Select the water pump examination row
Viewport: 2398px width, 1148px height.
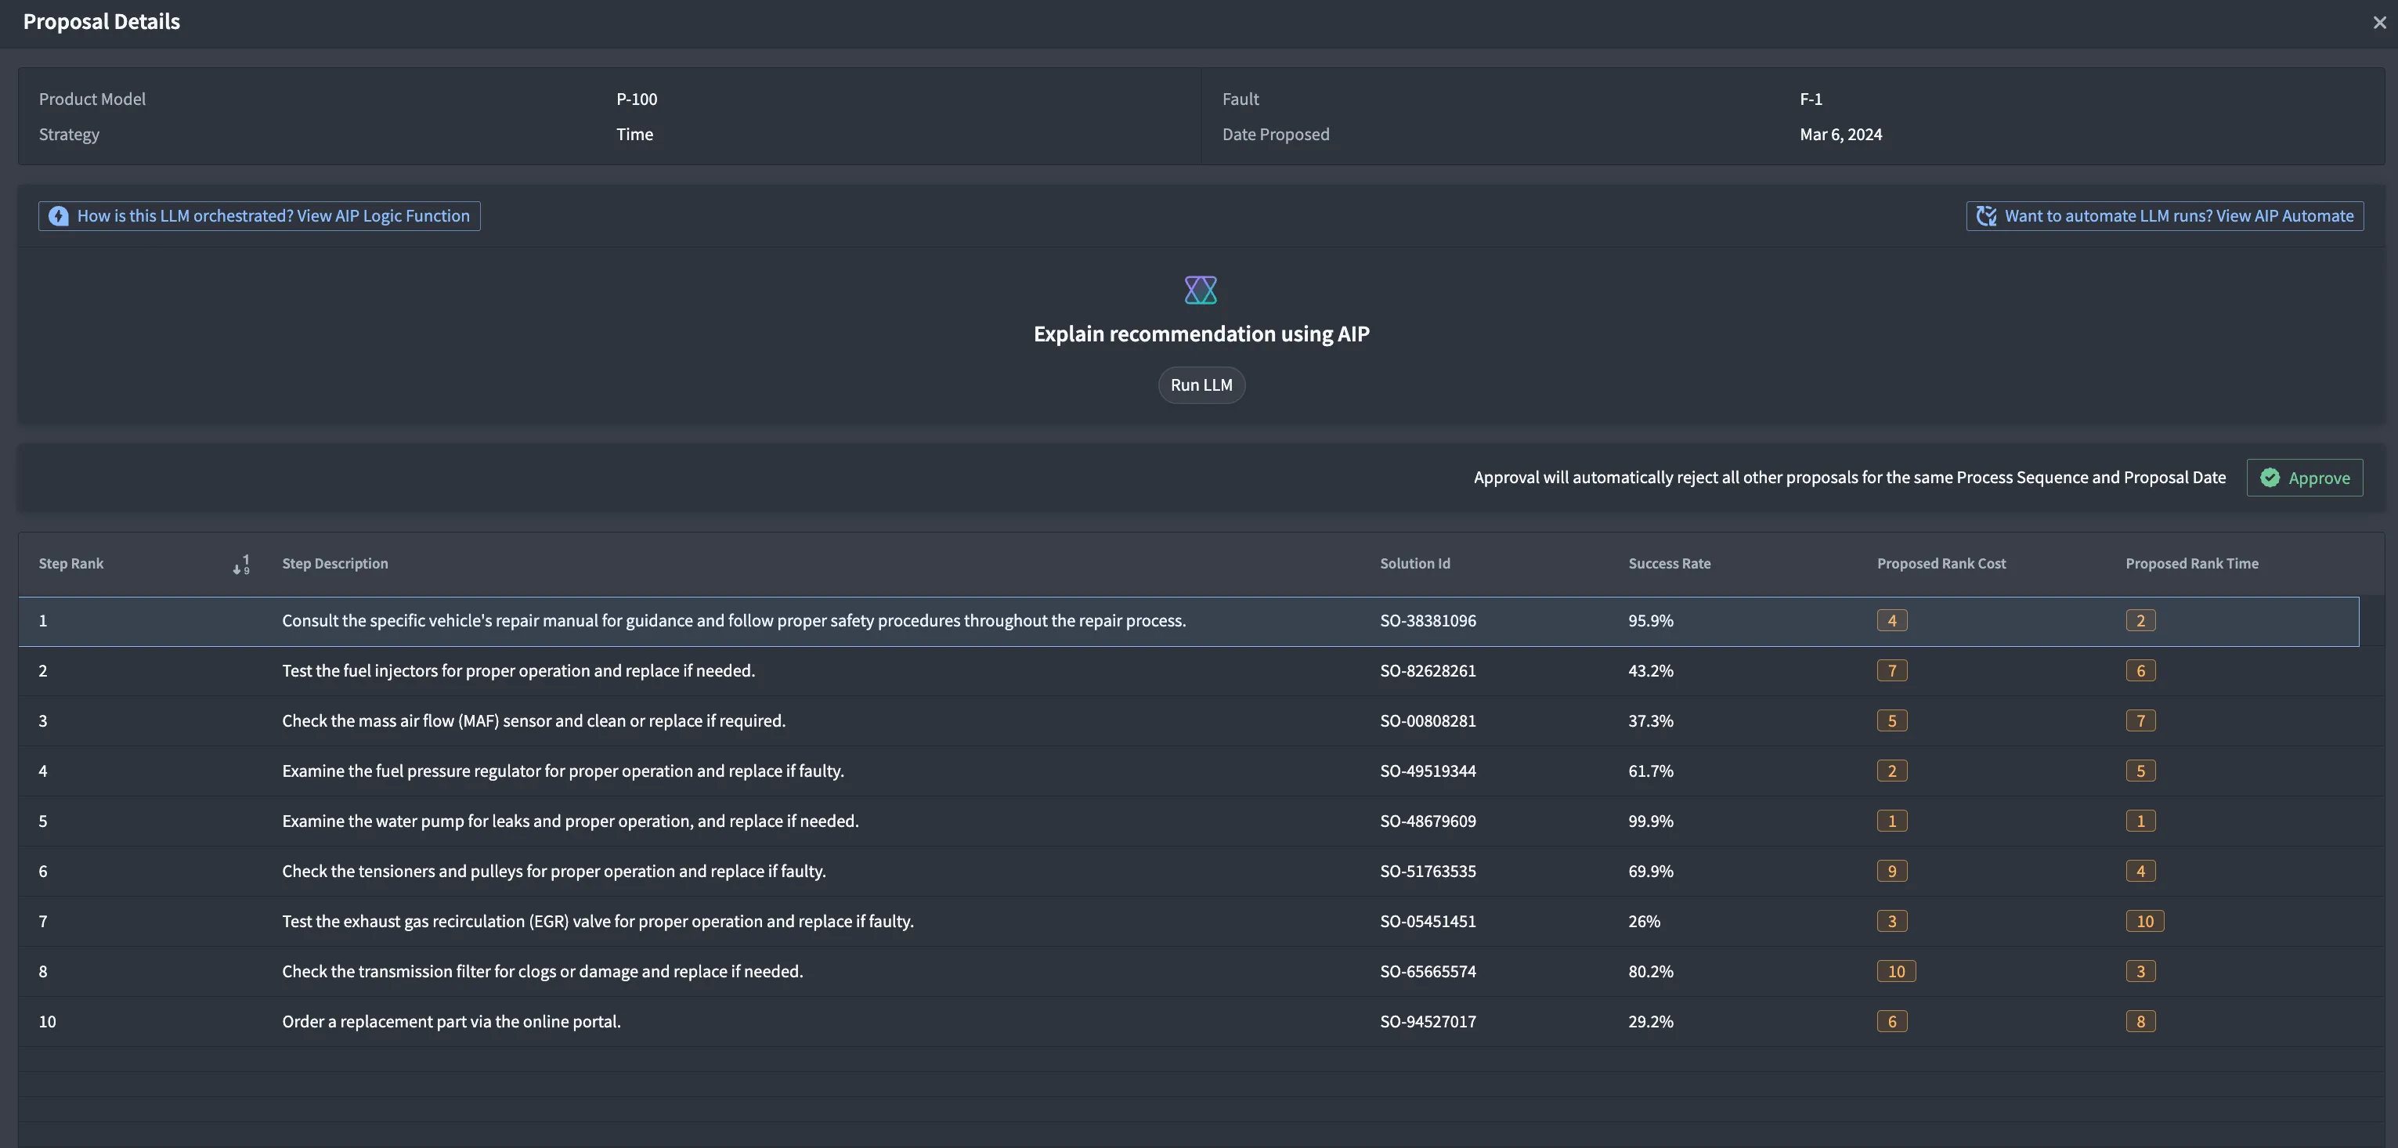(x=569, y=821)
